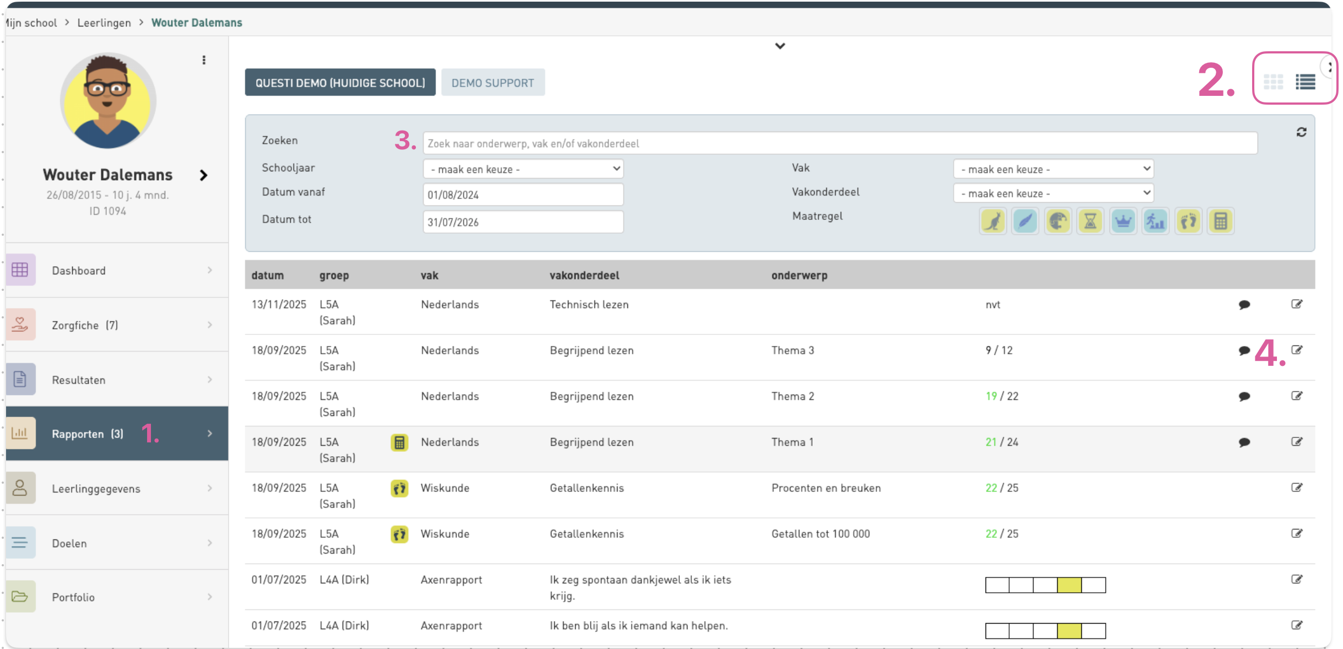Open the student three-dot options menu
This screenshot has height=649, width=1343.
(204, 60)
